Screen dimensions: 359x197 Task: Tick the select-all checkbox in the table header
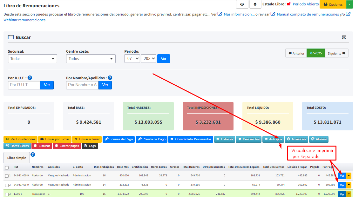7,167
